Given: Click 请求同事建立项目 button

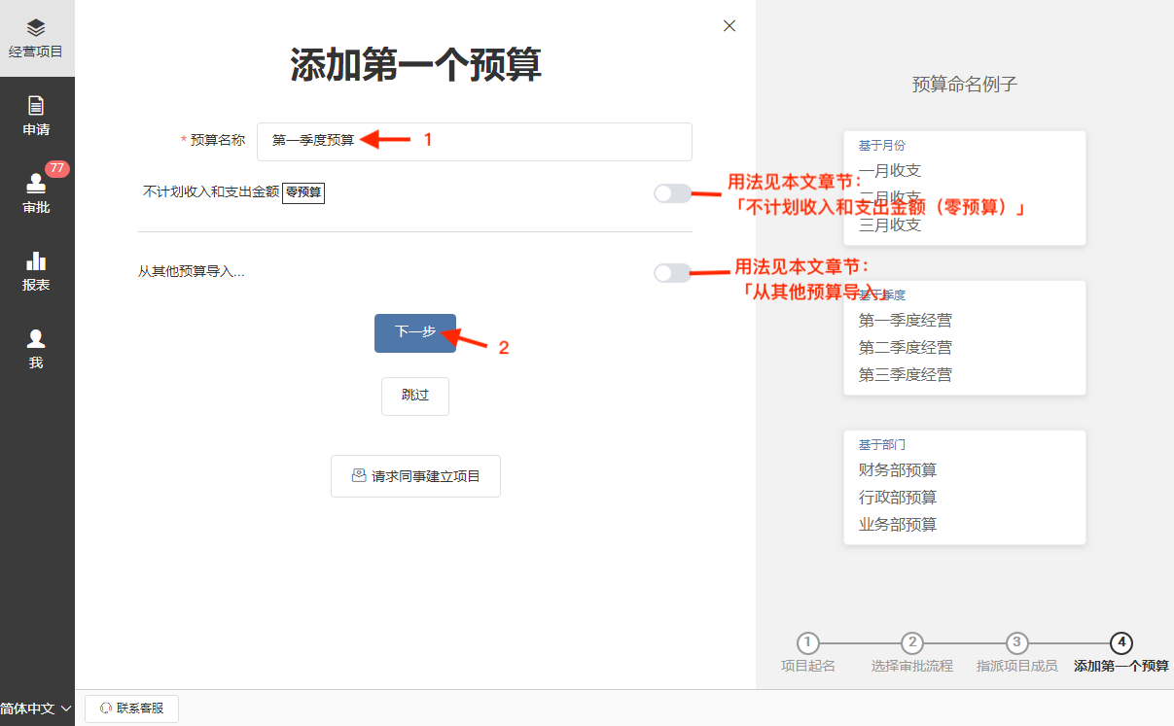Looking at the screenshot, I should (415, 476).
